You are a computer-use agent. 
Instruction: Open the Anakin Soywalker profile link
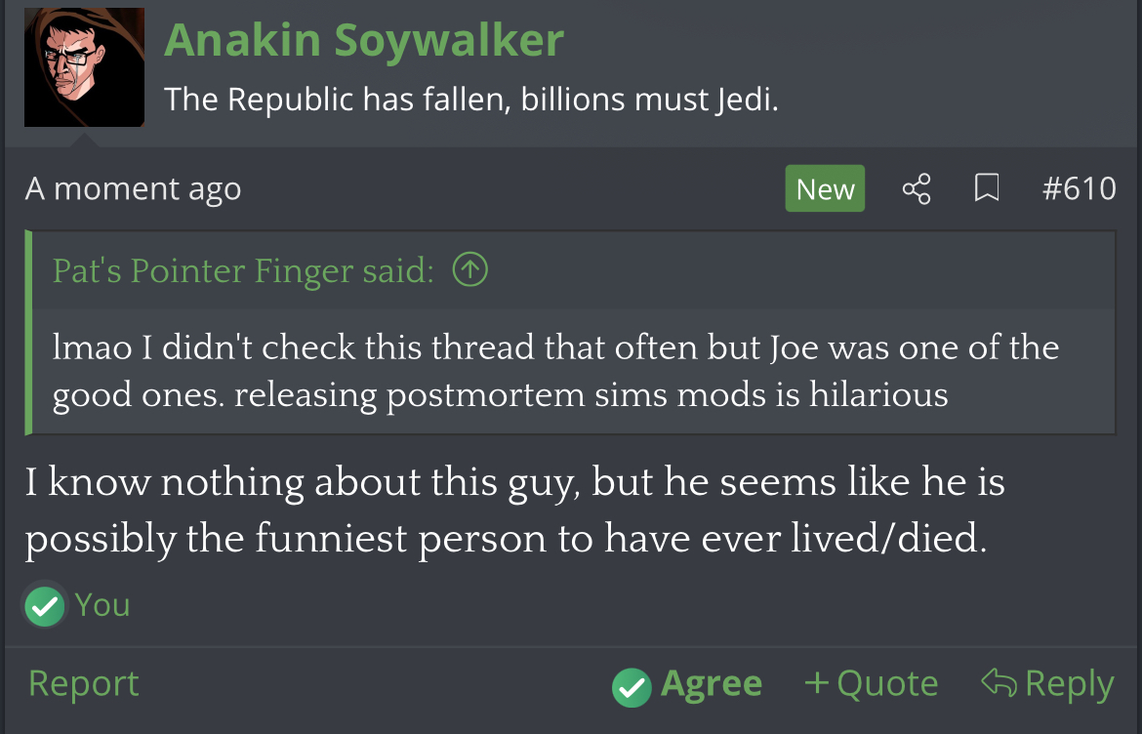click(x=364, y=40)
